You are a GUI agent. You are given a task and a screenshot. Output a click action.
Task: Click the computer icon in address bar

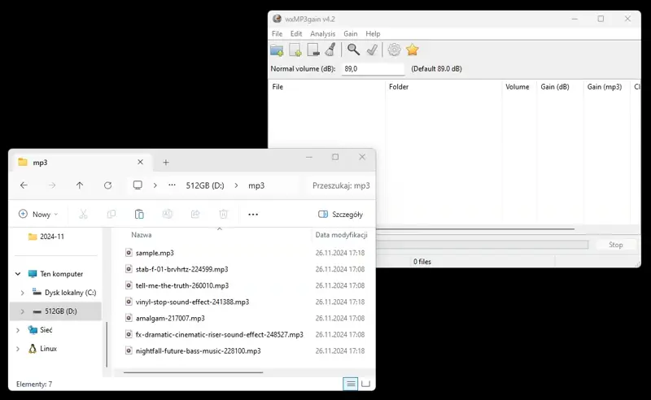138,185
